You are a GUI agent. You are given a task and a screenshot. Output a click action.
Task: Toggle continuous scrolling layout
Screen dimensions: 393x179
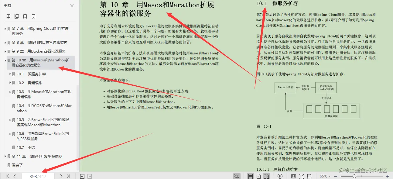251,176
